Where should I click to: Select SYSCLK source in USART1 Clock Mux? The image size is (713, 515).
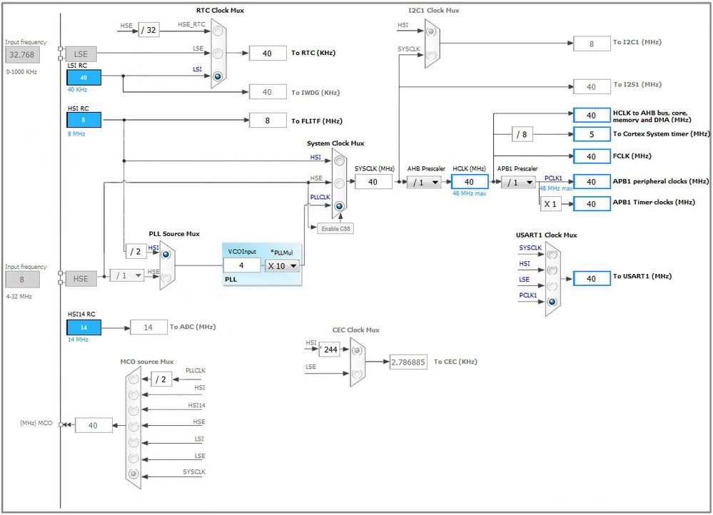point(552,255)
